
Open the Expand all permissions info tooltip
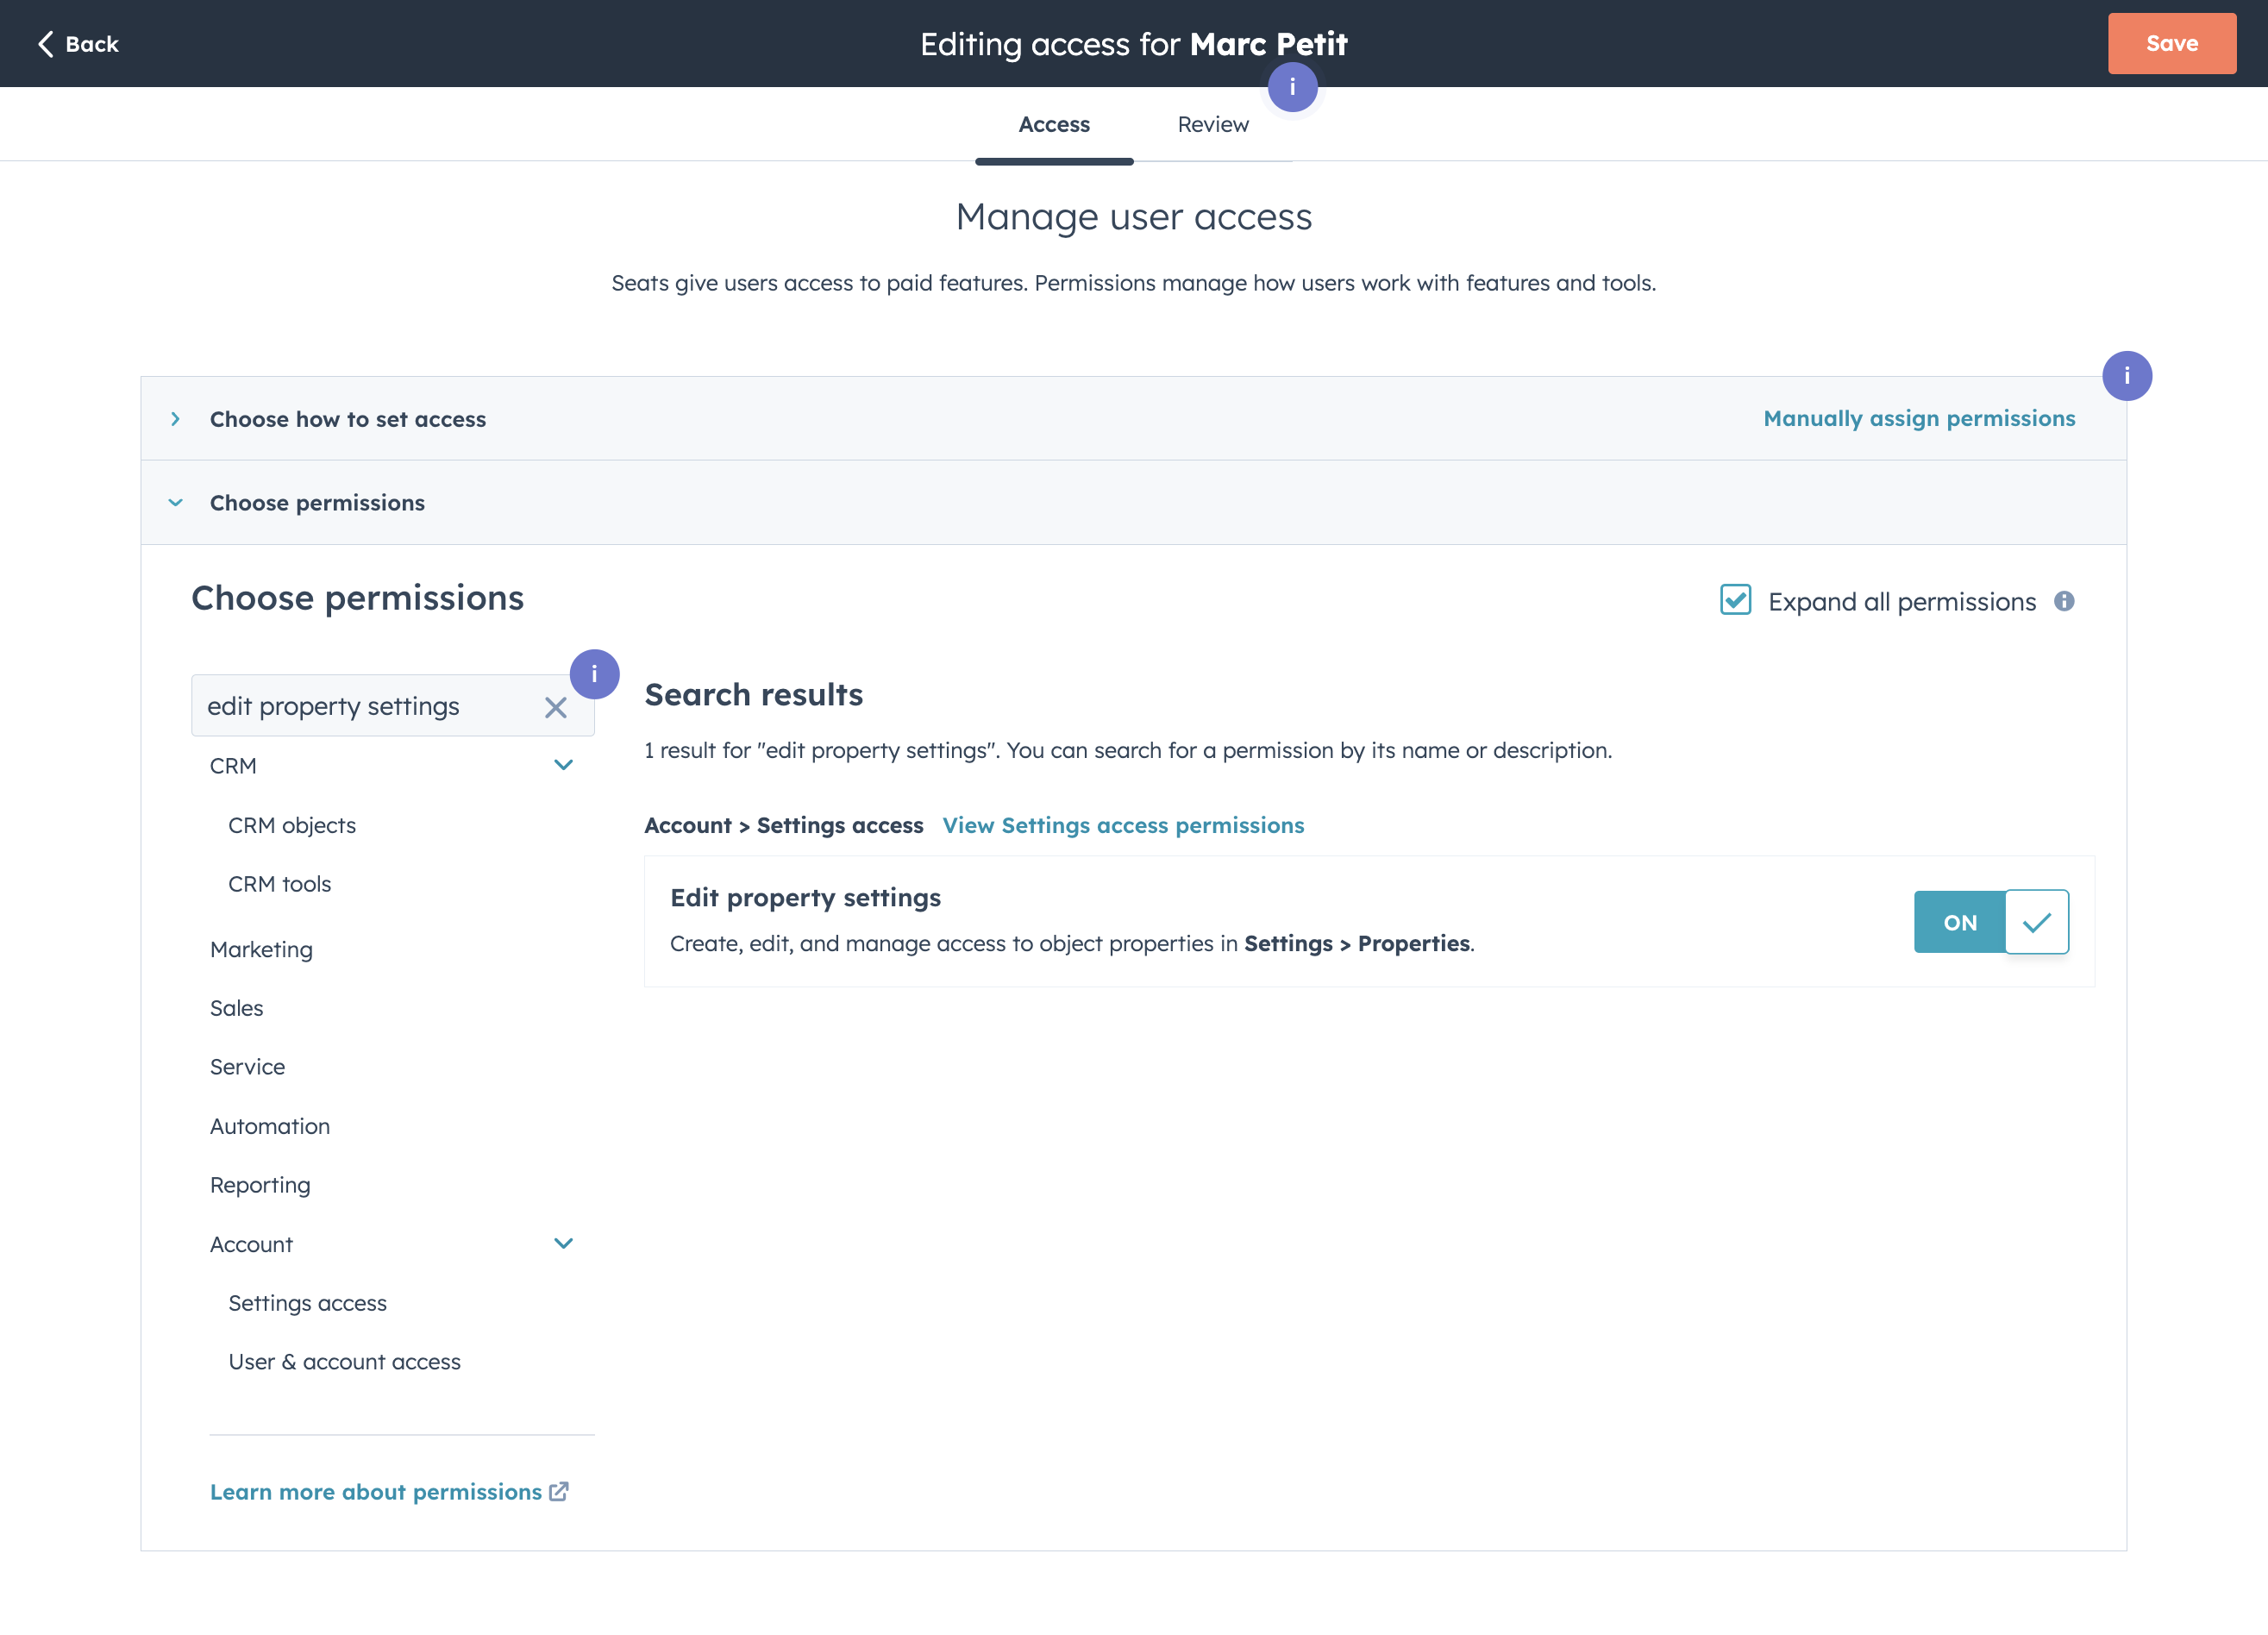(2064, 601)
